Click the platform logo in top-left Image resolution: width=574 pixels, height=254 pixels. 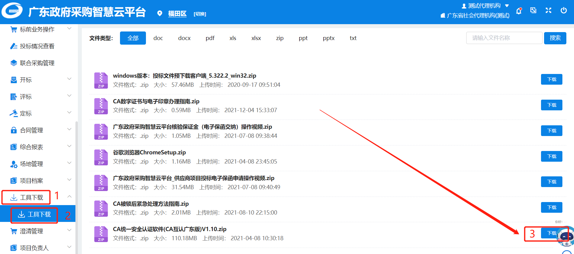(x=12, y=11)
